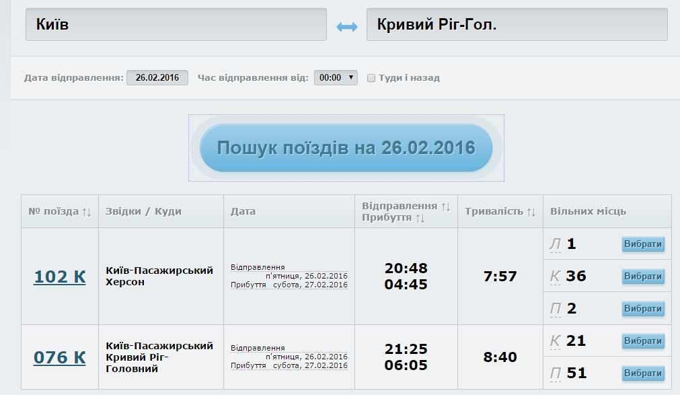680x395 pixels.
Task: Choose П class with 51 seats
Action: 642,373
